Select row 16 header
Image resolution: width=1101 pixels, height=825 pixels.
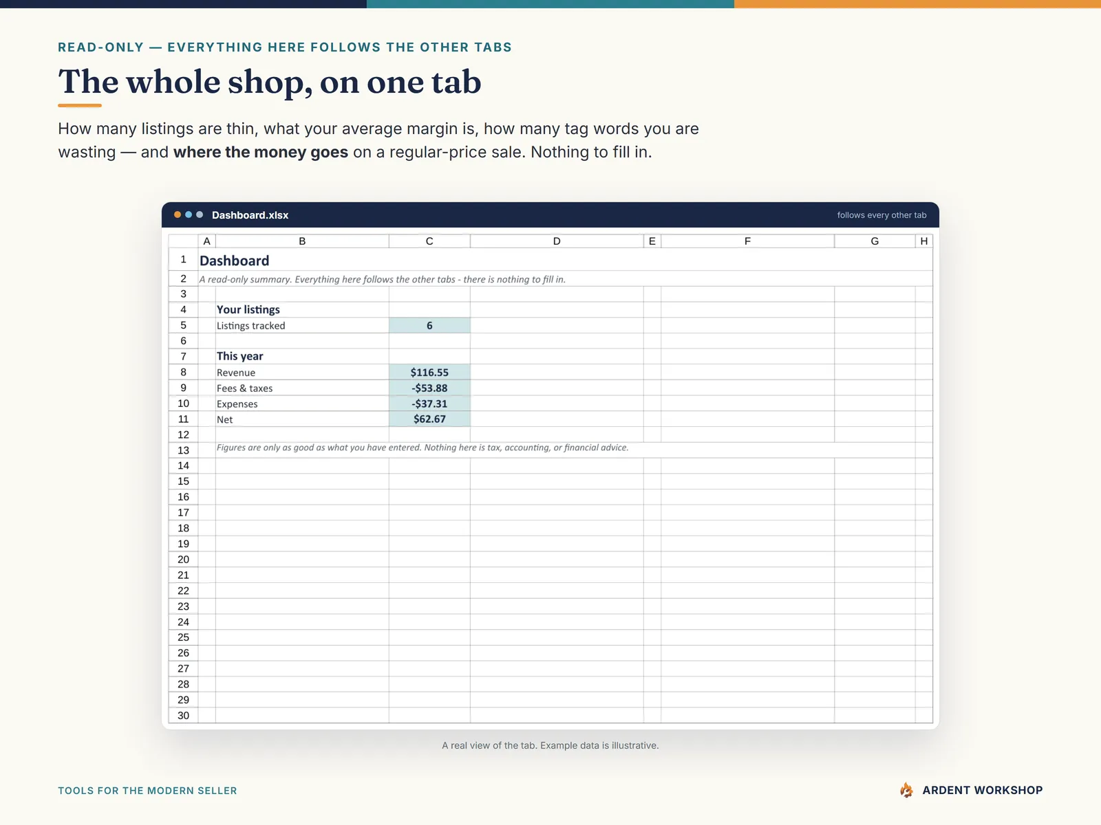click(184, 497)
